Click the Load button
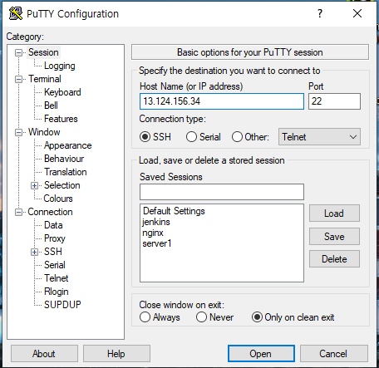 point(334,213)
